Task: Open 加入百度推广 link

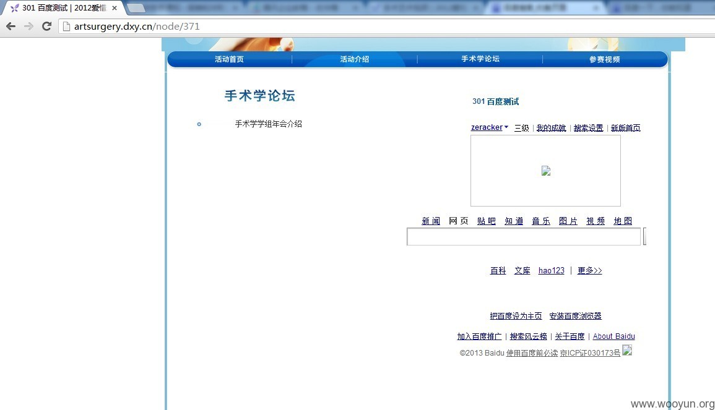Action: [479, 336]
